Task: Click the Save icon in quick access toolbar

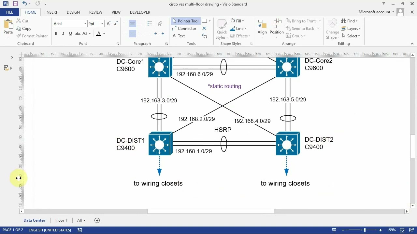Action: click(15, 4)
